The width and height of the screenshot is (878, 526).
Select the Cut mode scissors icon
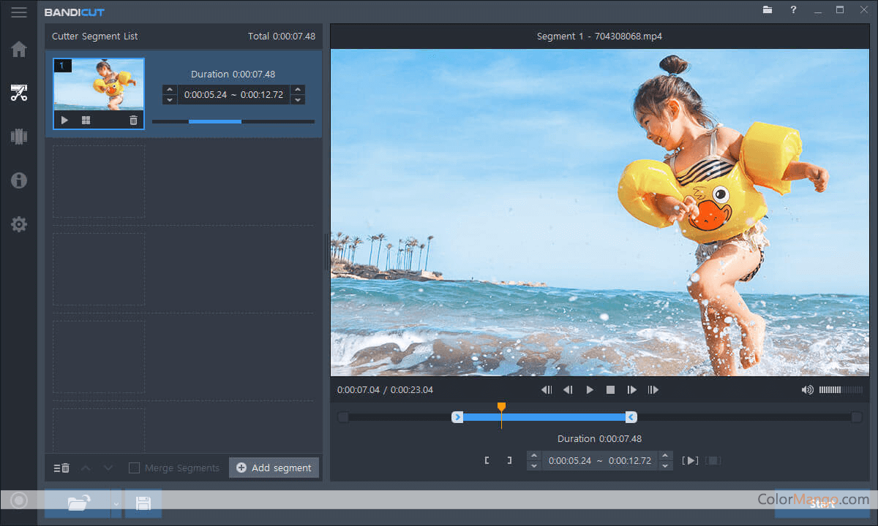(19, 93)
